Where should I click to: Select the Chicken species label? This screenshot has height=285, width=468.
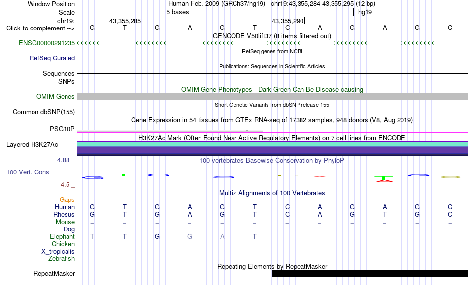coord(63,244)
